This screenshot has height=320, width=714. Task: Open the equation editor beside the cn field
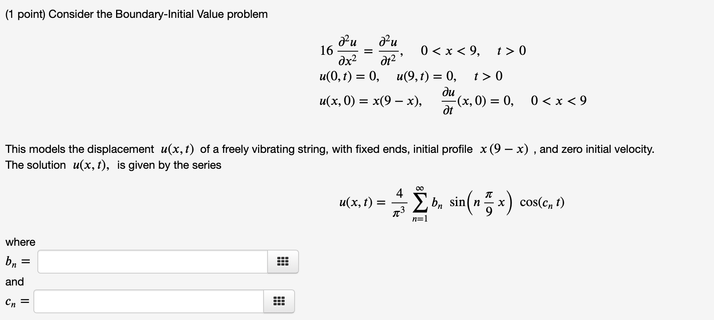pos(279,302)
